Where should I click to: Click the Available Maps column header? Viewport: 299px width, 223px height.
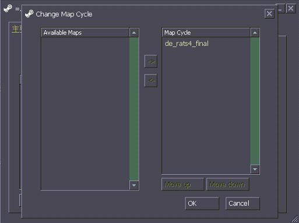(85, 33)
